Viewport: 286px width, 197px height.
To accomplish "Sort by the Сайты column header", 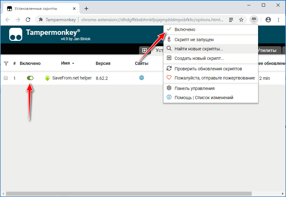I will point(142,64).
